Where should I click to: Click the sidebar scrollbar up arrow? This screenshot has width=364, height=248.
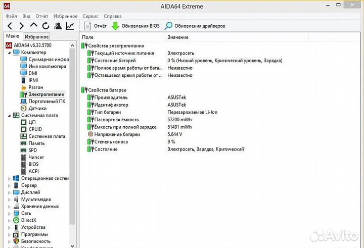pos(72,45)
